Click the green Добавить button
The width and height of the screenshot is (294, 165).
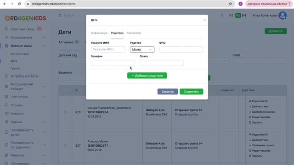pyautogui.click(x=276, y=31)
